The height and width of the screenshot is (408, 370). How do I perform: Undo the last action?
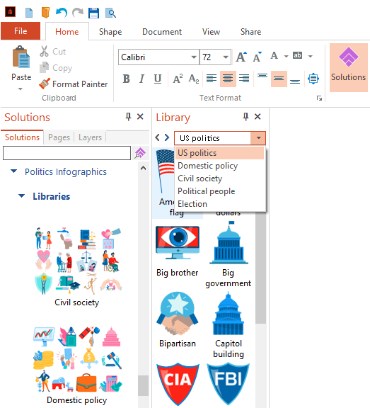point(62,13)
